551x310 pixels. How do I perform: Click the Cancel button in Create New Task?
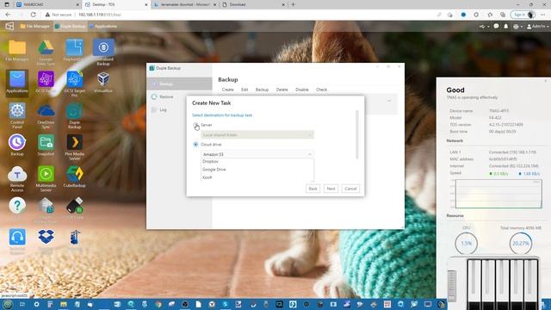[350, 189]
